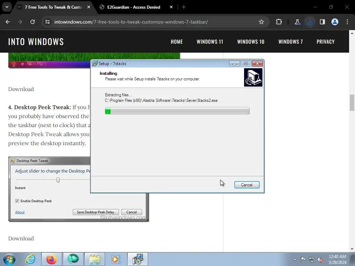The width and height of the screenshot is (355, 266).
Task: Click the installation progress bar
Action: click(x=177, y=111)
